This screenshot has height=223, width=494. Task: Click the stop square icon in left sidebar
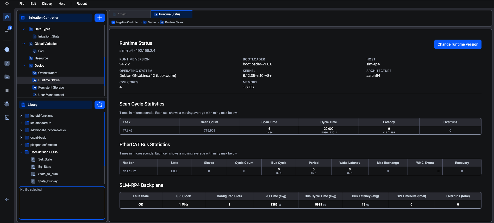7,90
